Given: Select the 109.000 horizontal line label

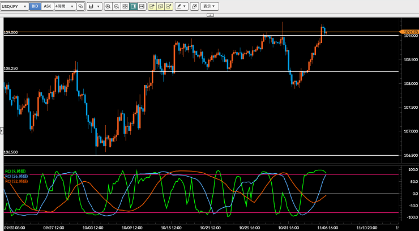Looking at the screenshot, I should 11,33.
